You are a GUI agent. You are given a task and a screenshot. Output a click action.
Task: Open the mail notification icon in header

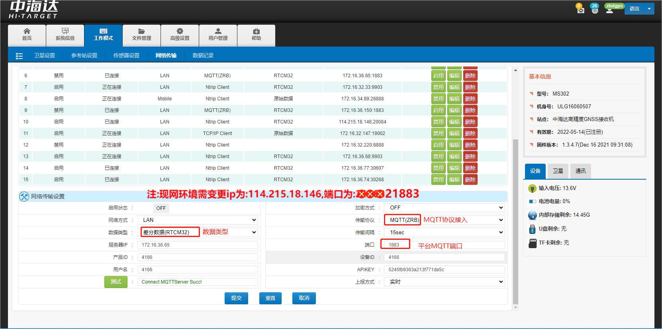point(580,10)
